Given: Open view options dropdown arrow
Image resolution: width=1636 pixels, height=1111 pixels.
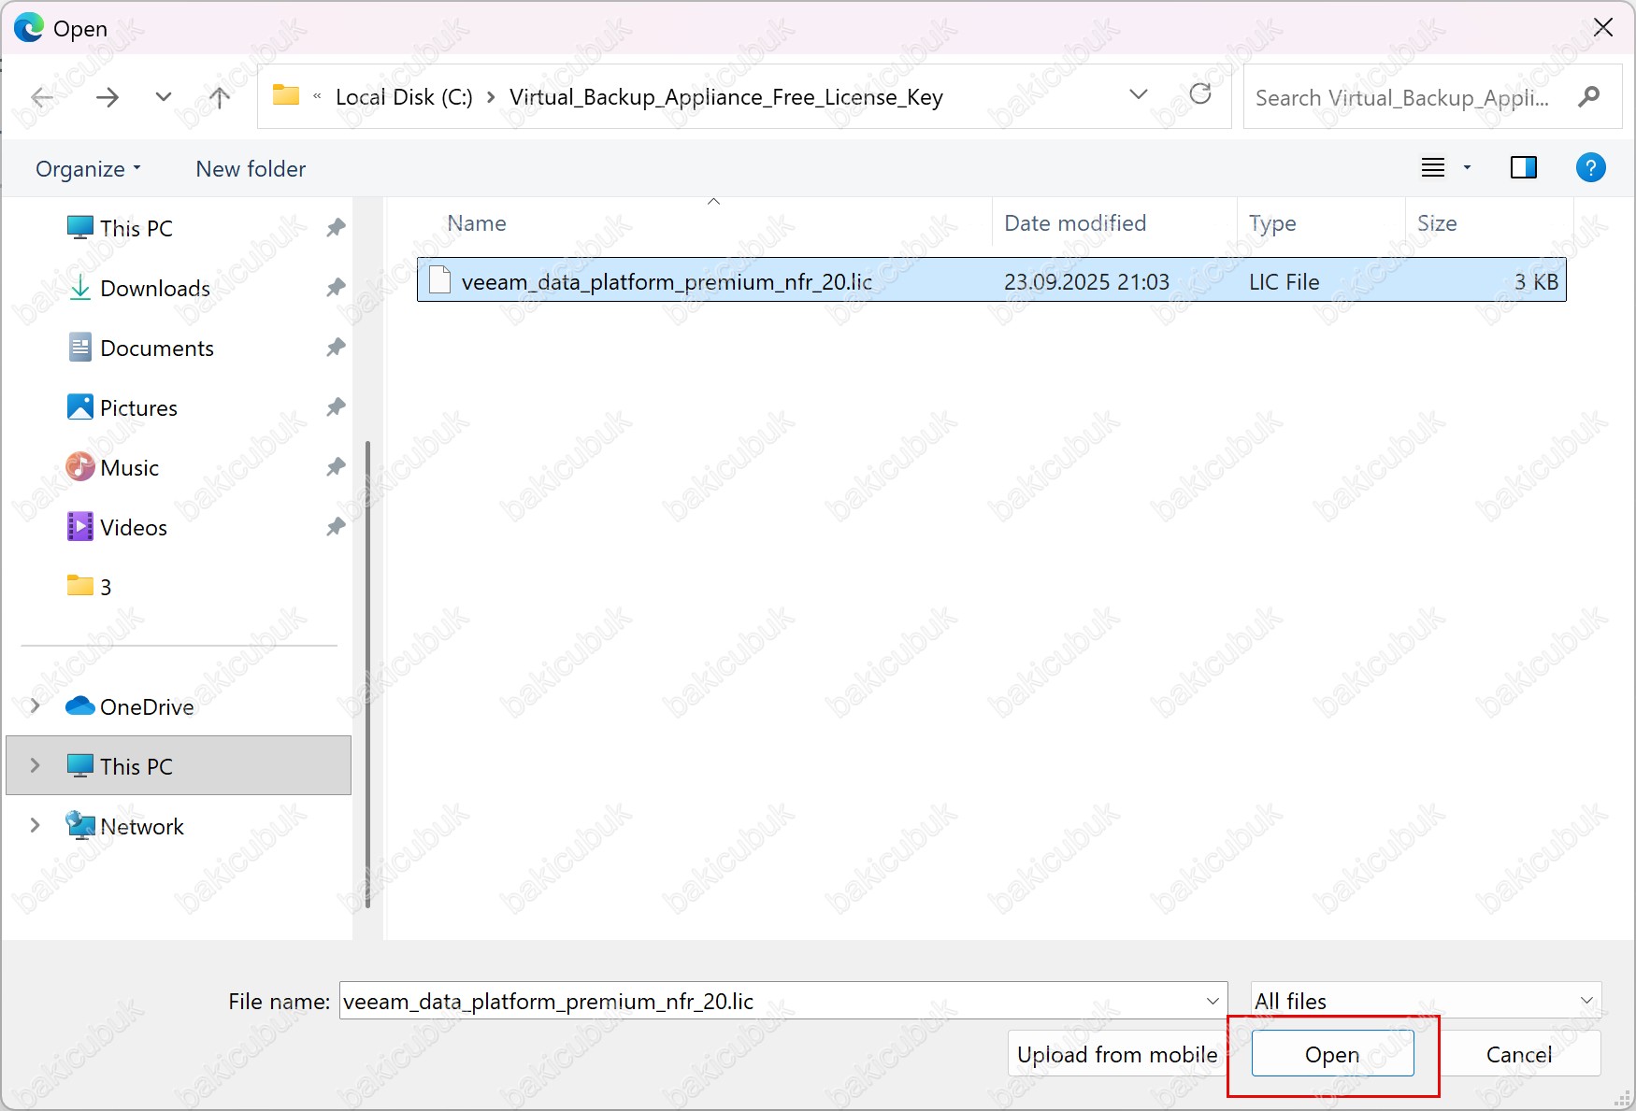Looking at the screenshot, I should (x=1467, y=168).
